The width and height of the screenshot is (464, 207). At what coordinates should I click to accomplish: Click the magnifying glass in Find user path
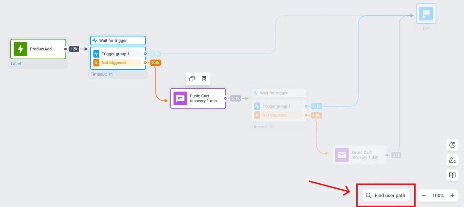point(368,195)
